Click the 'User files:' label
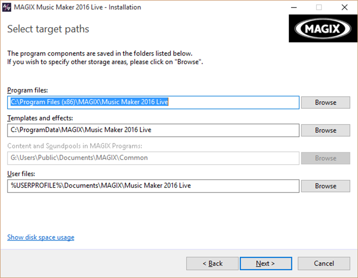This screenshot has width=358, height=278. click(21, 174)
